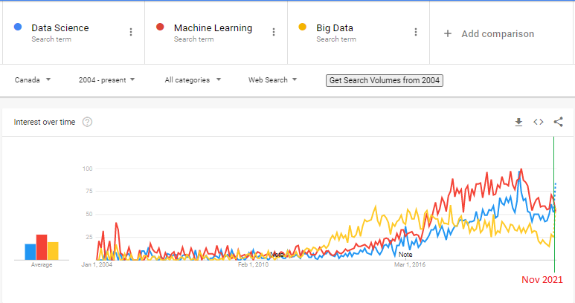Open the Web Search type dropdown
575x303 pixels.
pos(272,79)
